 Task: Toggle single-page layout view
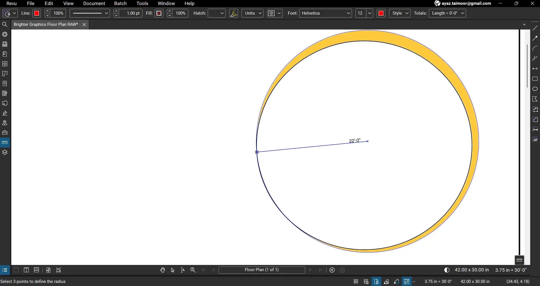tap(16, 270)
